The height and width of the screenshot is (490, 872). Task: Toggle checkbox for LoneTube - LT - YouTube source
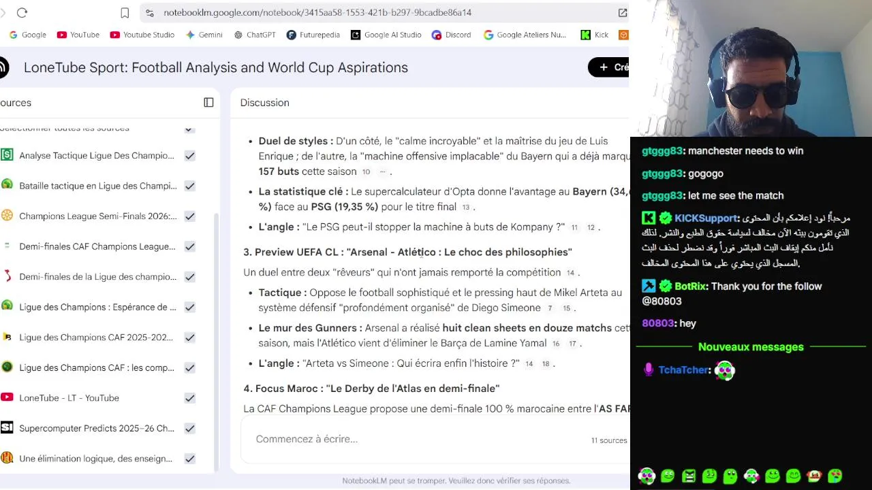point(189,397)
